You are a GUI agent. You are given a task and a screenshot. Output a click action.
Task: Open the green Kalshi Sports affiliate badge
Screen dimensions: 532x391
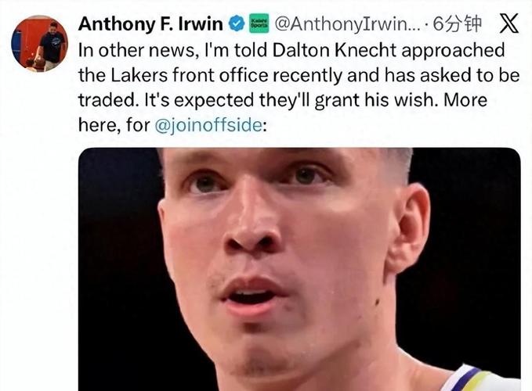(259, 23)
